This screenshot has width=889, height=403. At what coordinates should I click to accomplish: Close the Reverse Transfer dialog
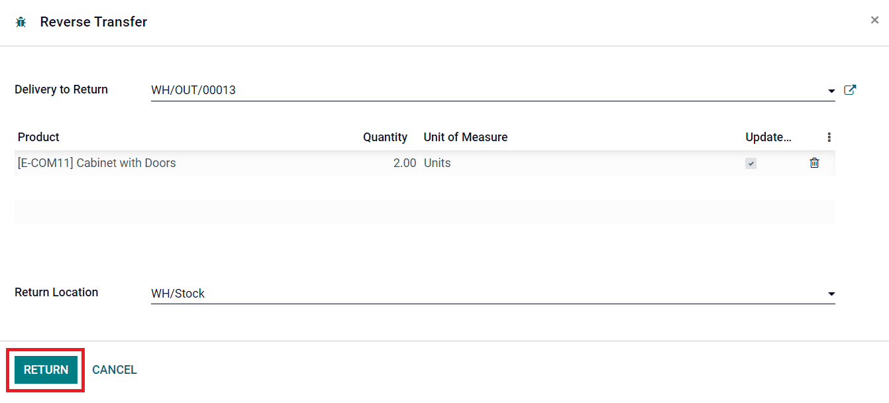coord(874,20)
